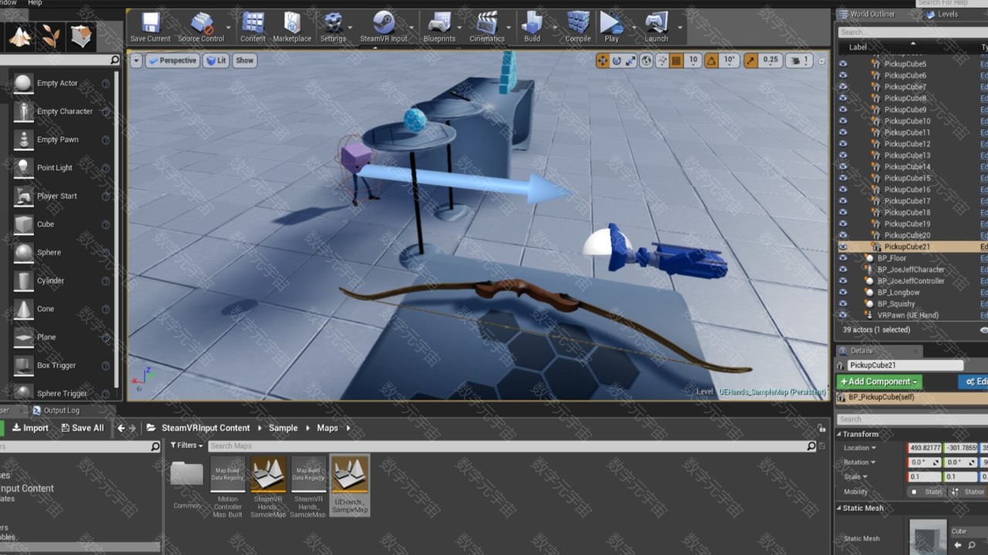Collapse the Transform section in Details
The width and height of the screenshot is (988, 555).
click(x=839, y=434)
